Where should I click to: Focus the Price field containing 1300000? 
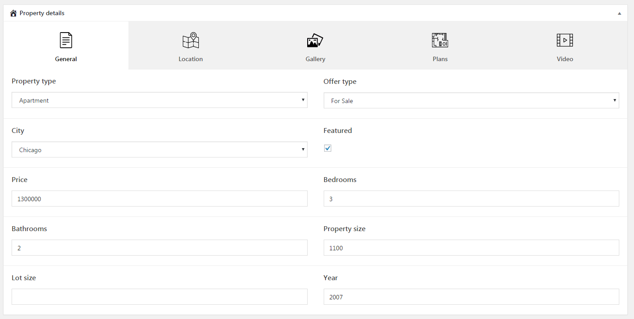[x=160, y=199]
